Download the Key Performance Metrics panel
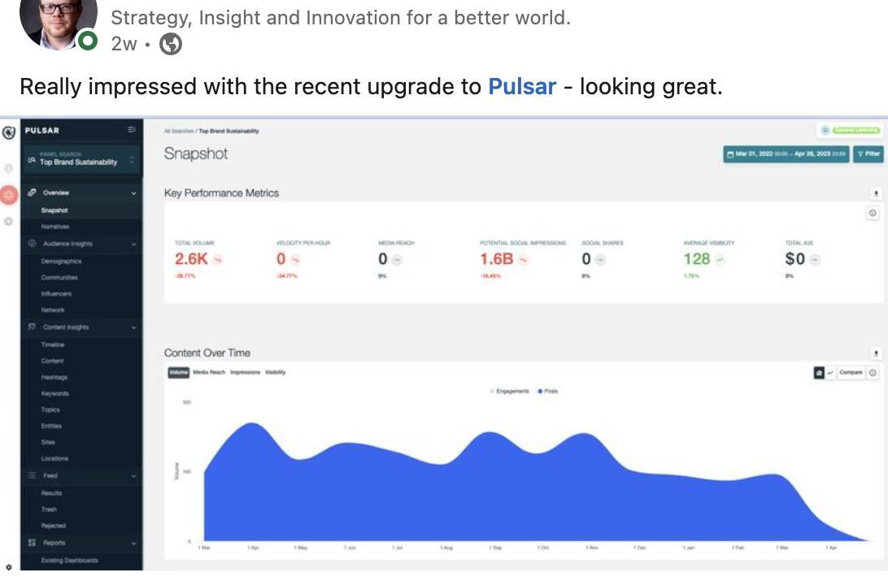The height and width of the screenshot is (581, 888). pyautogui.click(x=876, y=193)
